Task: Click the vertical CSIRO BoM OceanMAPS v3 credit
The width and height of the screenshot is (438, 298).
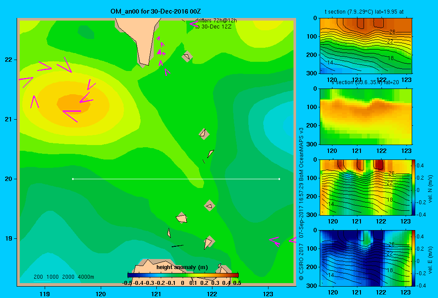Action: point(301,204)
